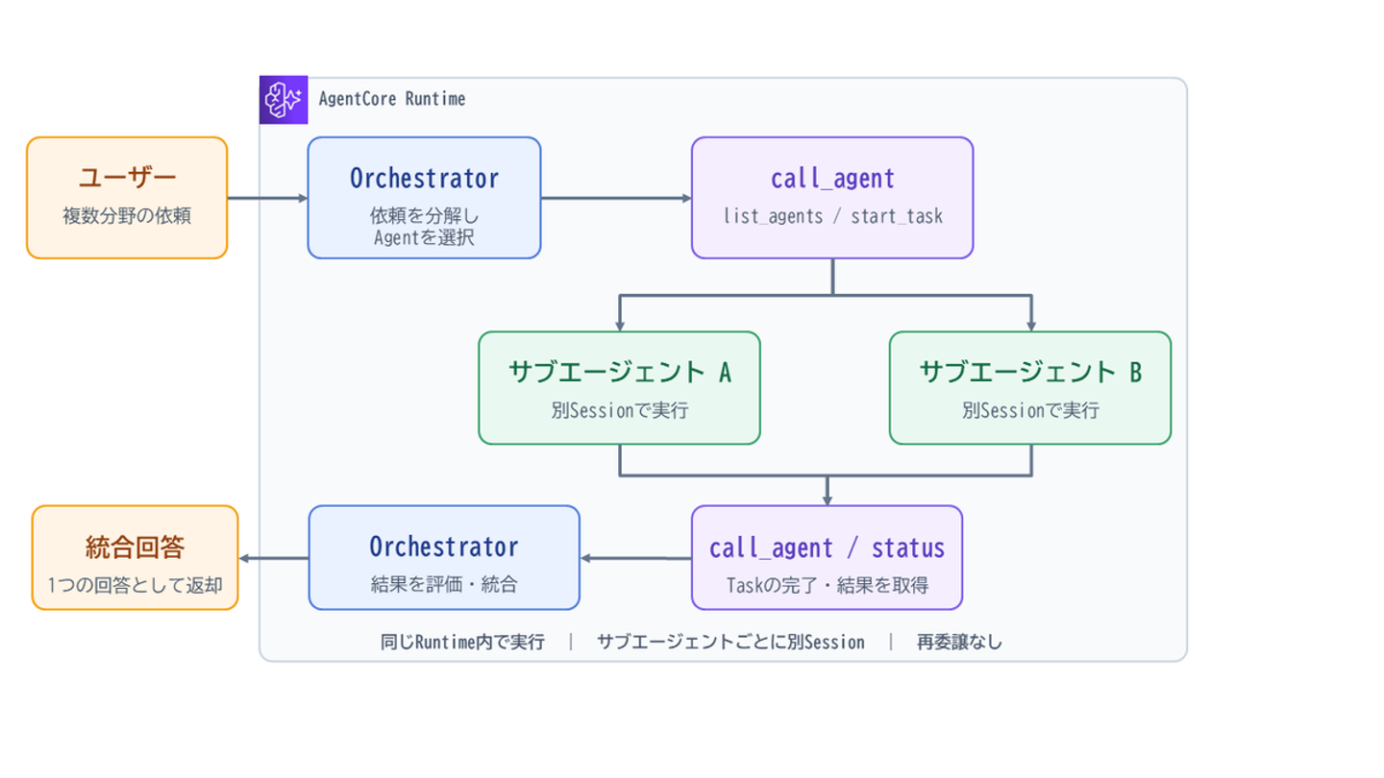Select the text "list_agents / start_task"
Viewport: 1384px width, 778px height.
point(832,216)
